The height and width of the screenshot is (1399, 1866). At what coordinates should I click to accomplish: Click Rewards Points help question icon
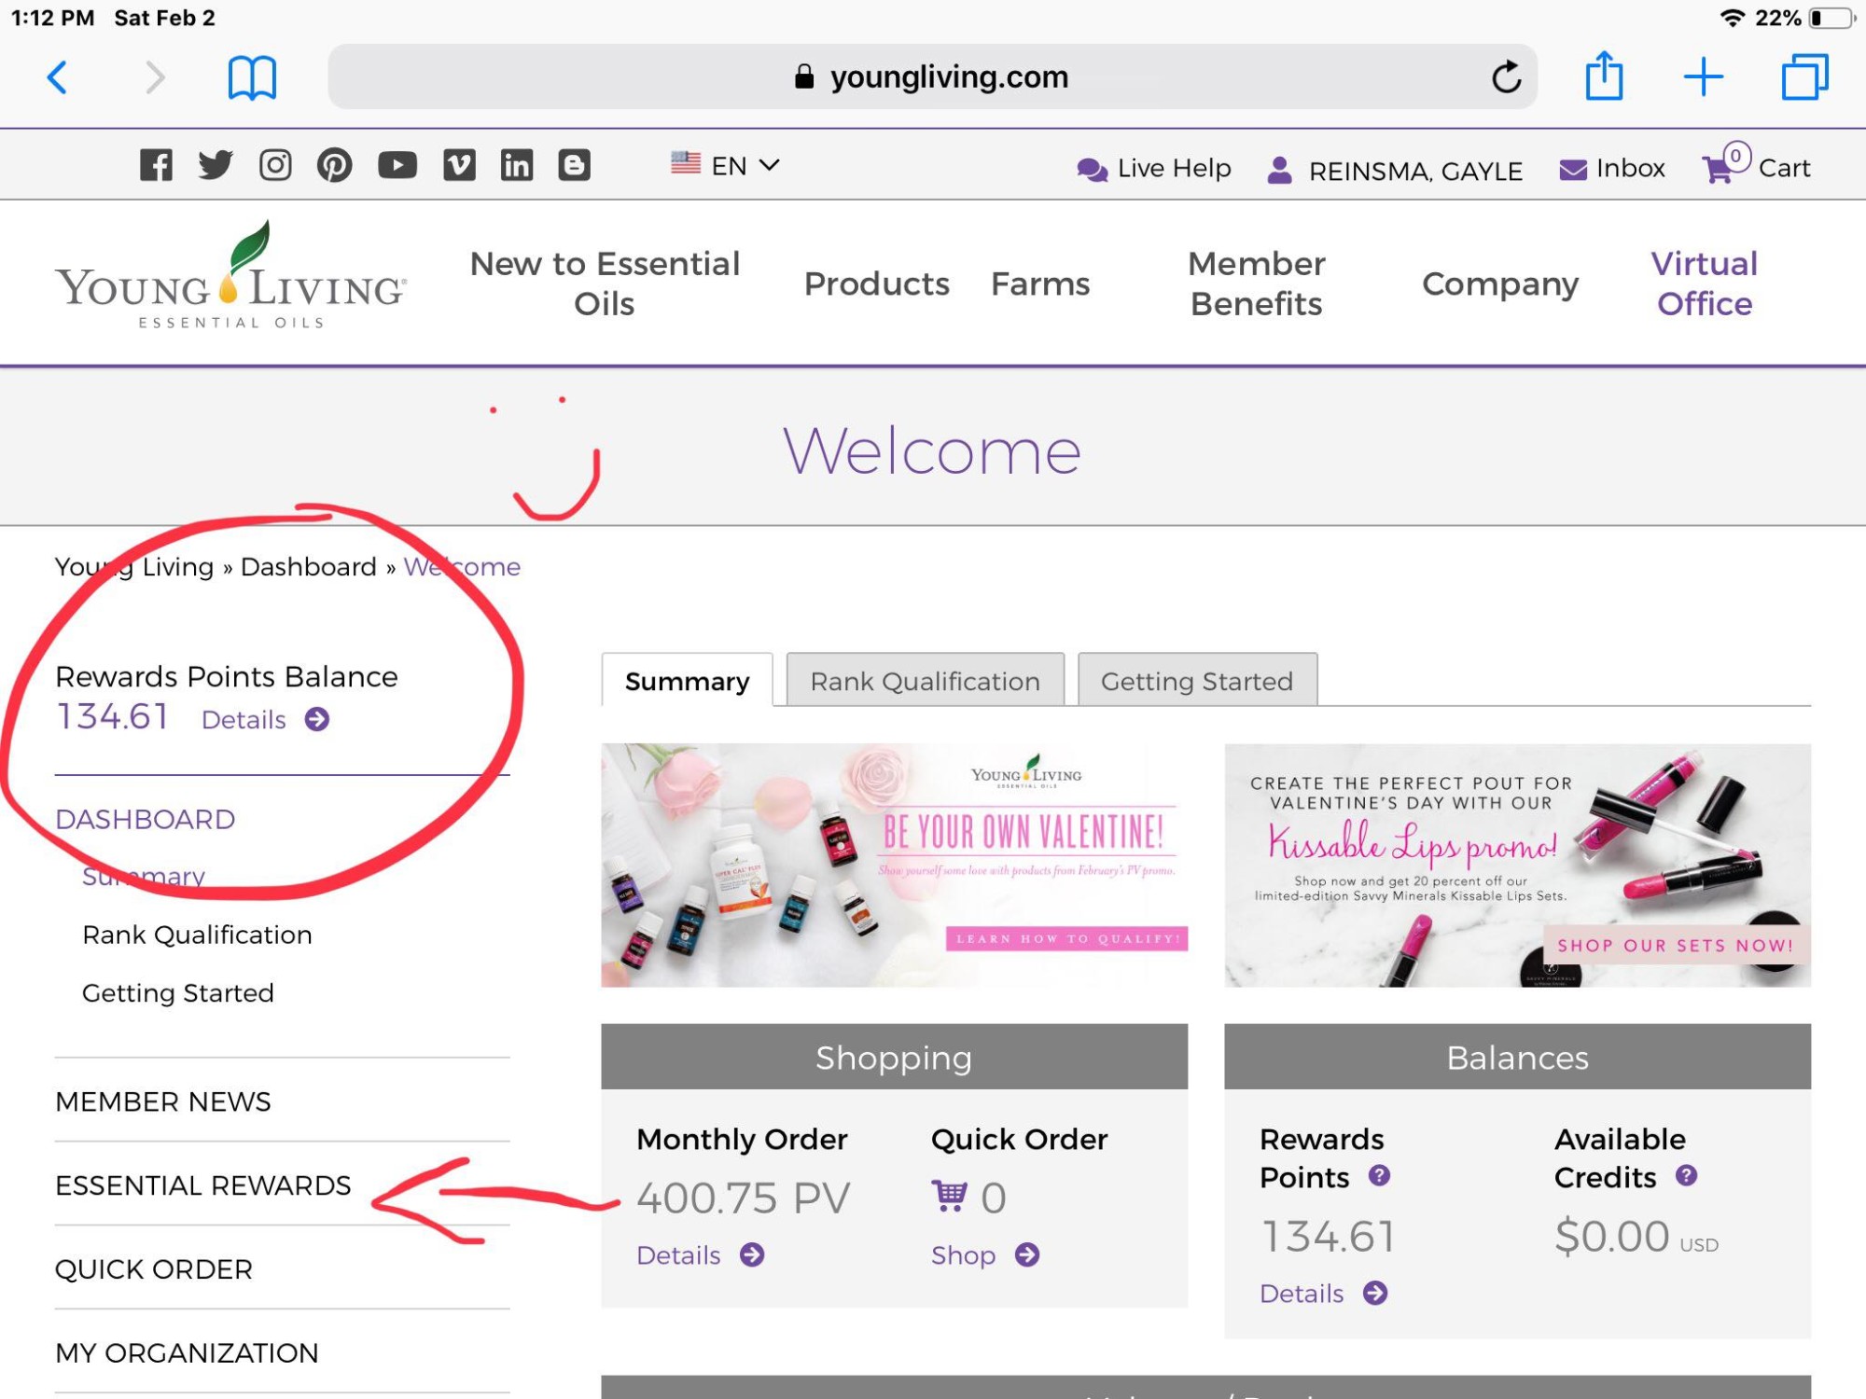pos(1379,1175)
